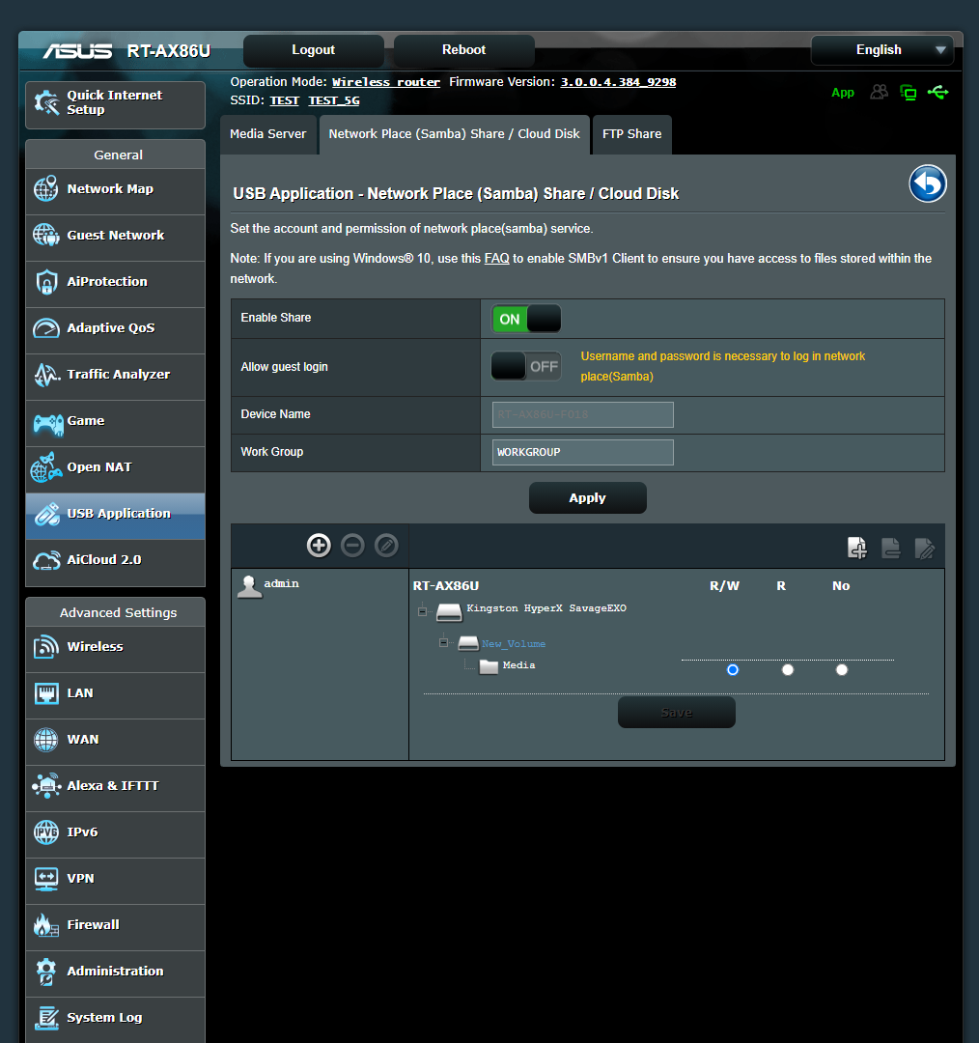The height and width of the screenshot is (1043, 979).
Task: Toggle the Enable Share switch
Action: pos(526,319)
